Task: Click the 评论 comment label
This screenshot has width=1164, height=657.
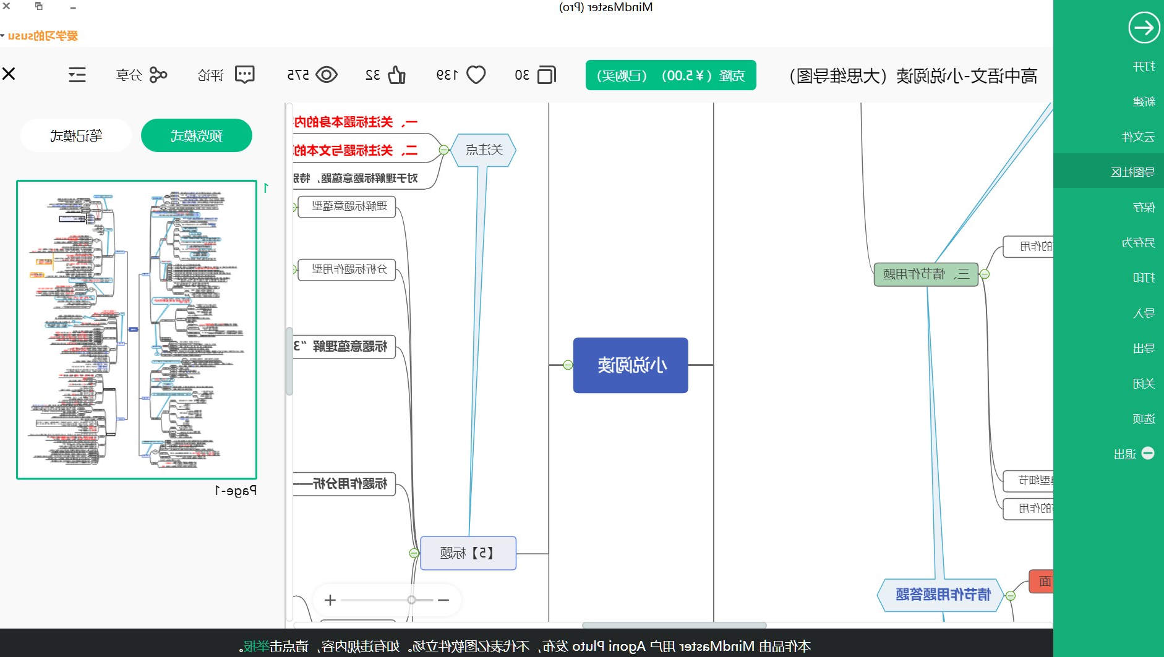Action: coord(210,75)
